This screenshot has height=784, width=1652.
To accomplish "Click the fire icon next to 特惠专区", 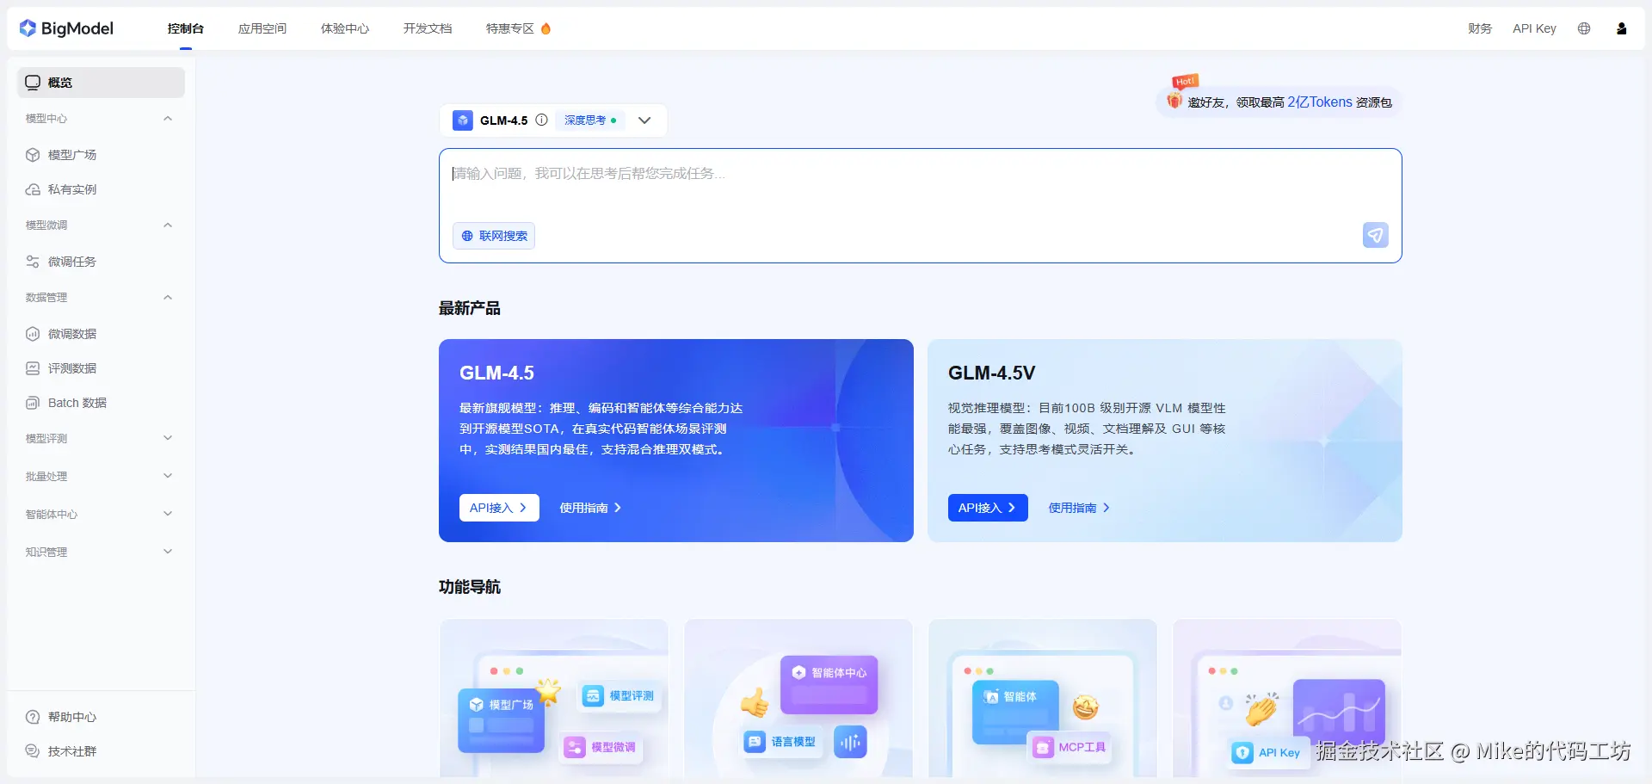I will click(x=546, y=28).
